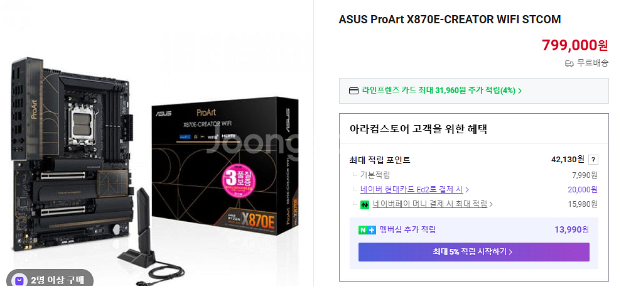Click the delivery truck icon
Image resolution: width=631 pixels, height=286 pixels.
569,63
